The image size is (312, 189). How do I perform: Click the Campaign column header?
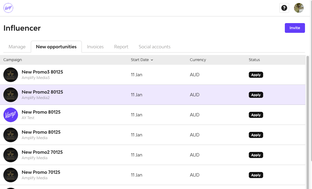pyautogui.click(x=13, y=60)
